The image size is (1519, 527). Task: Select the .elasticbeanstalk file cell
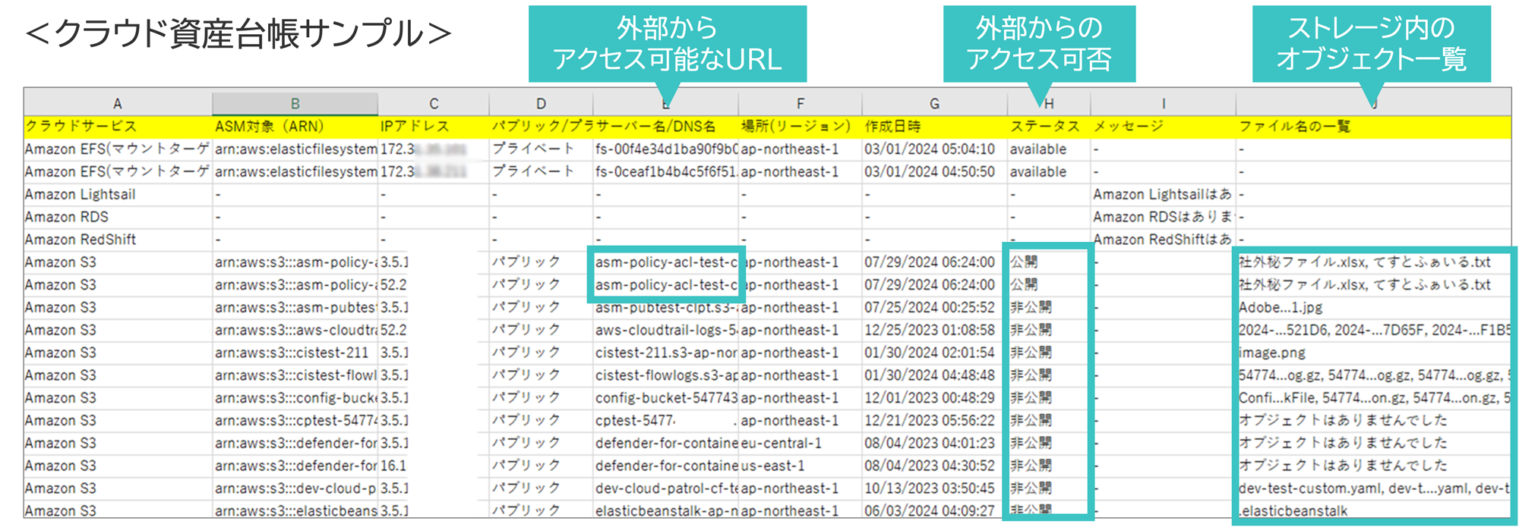[1373, 511]
